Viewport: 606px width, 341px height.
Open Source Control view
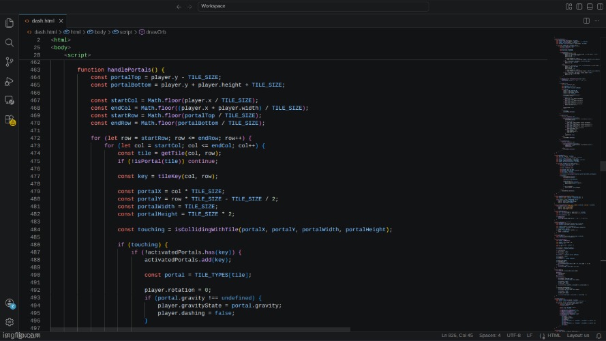pos(10,61)
